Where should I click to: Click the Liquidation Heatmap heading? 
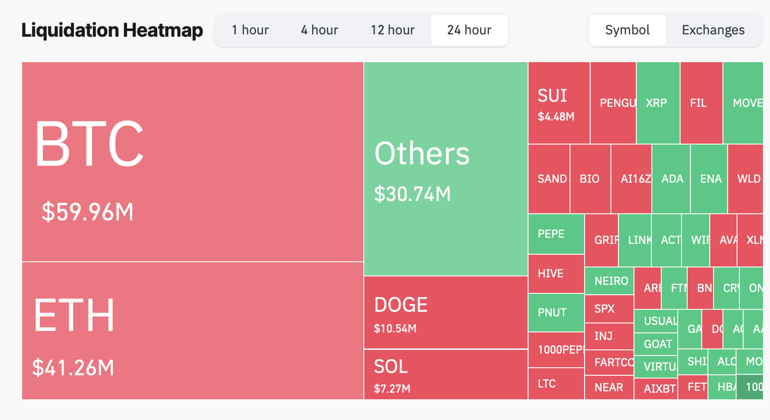112,30
